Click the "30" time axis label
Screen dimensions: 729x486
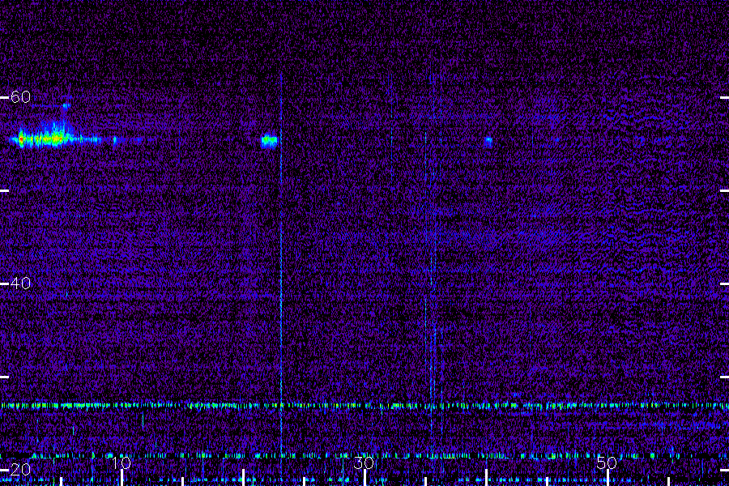click(x=364, y=463)
